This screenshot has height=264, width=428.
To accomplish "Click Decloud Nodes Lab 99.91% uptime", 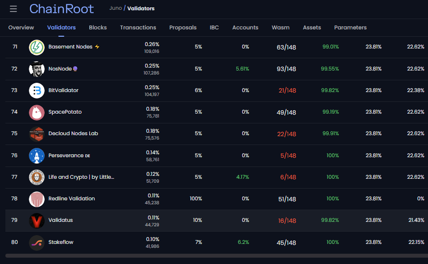I will click(x=330, y=133).
